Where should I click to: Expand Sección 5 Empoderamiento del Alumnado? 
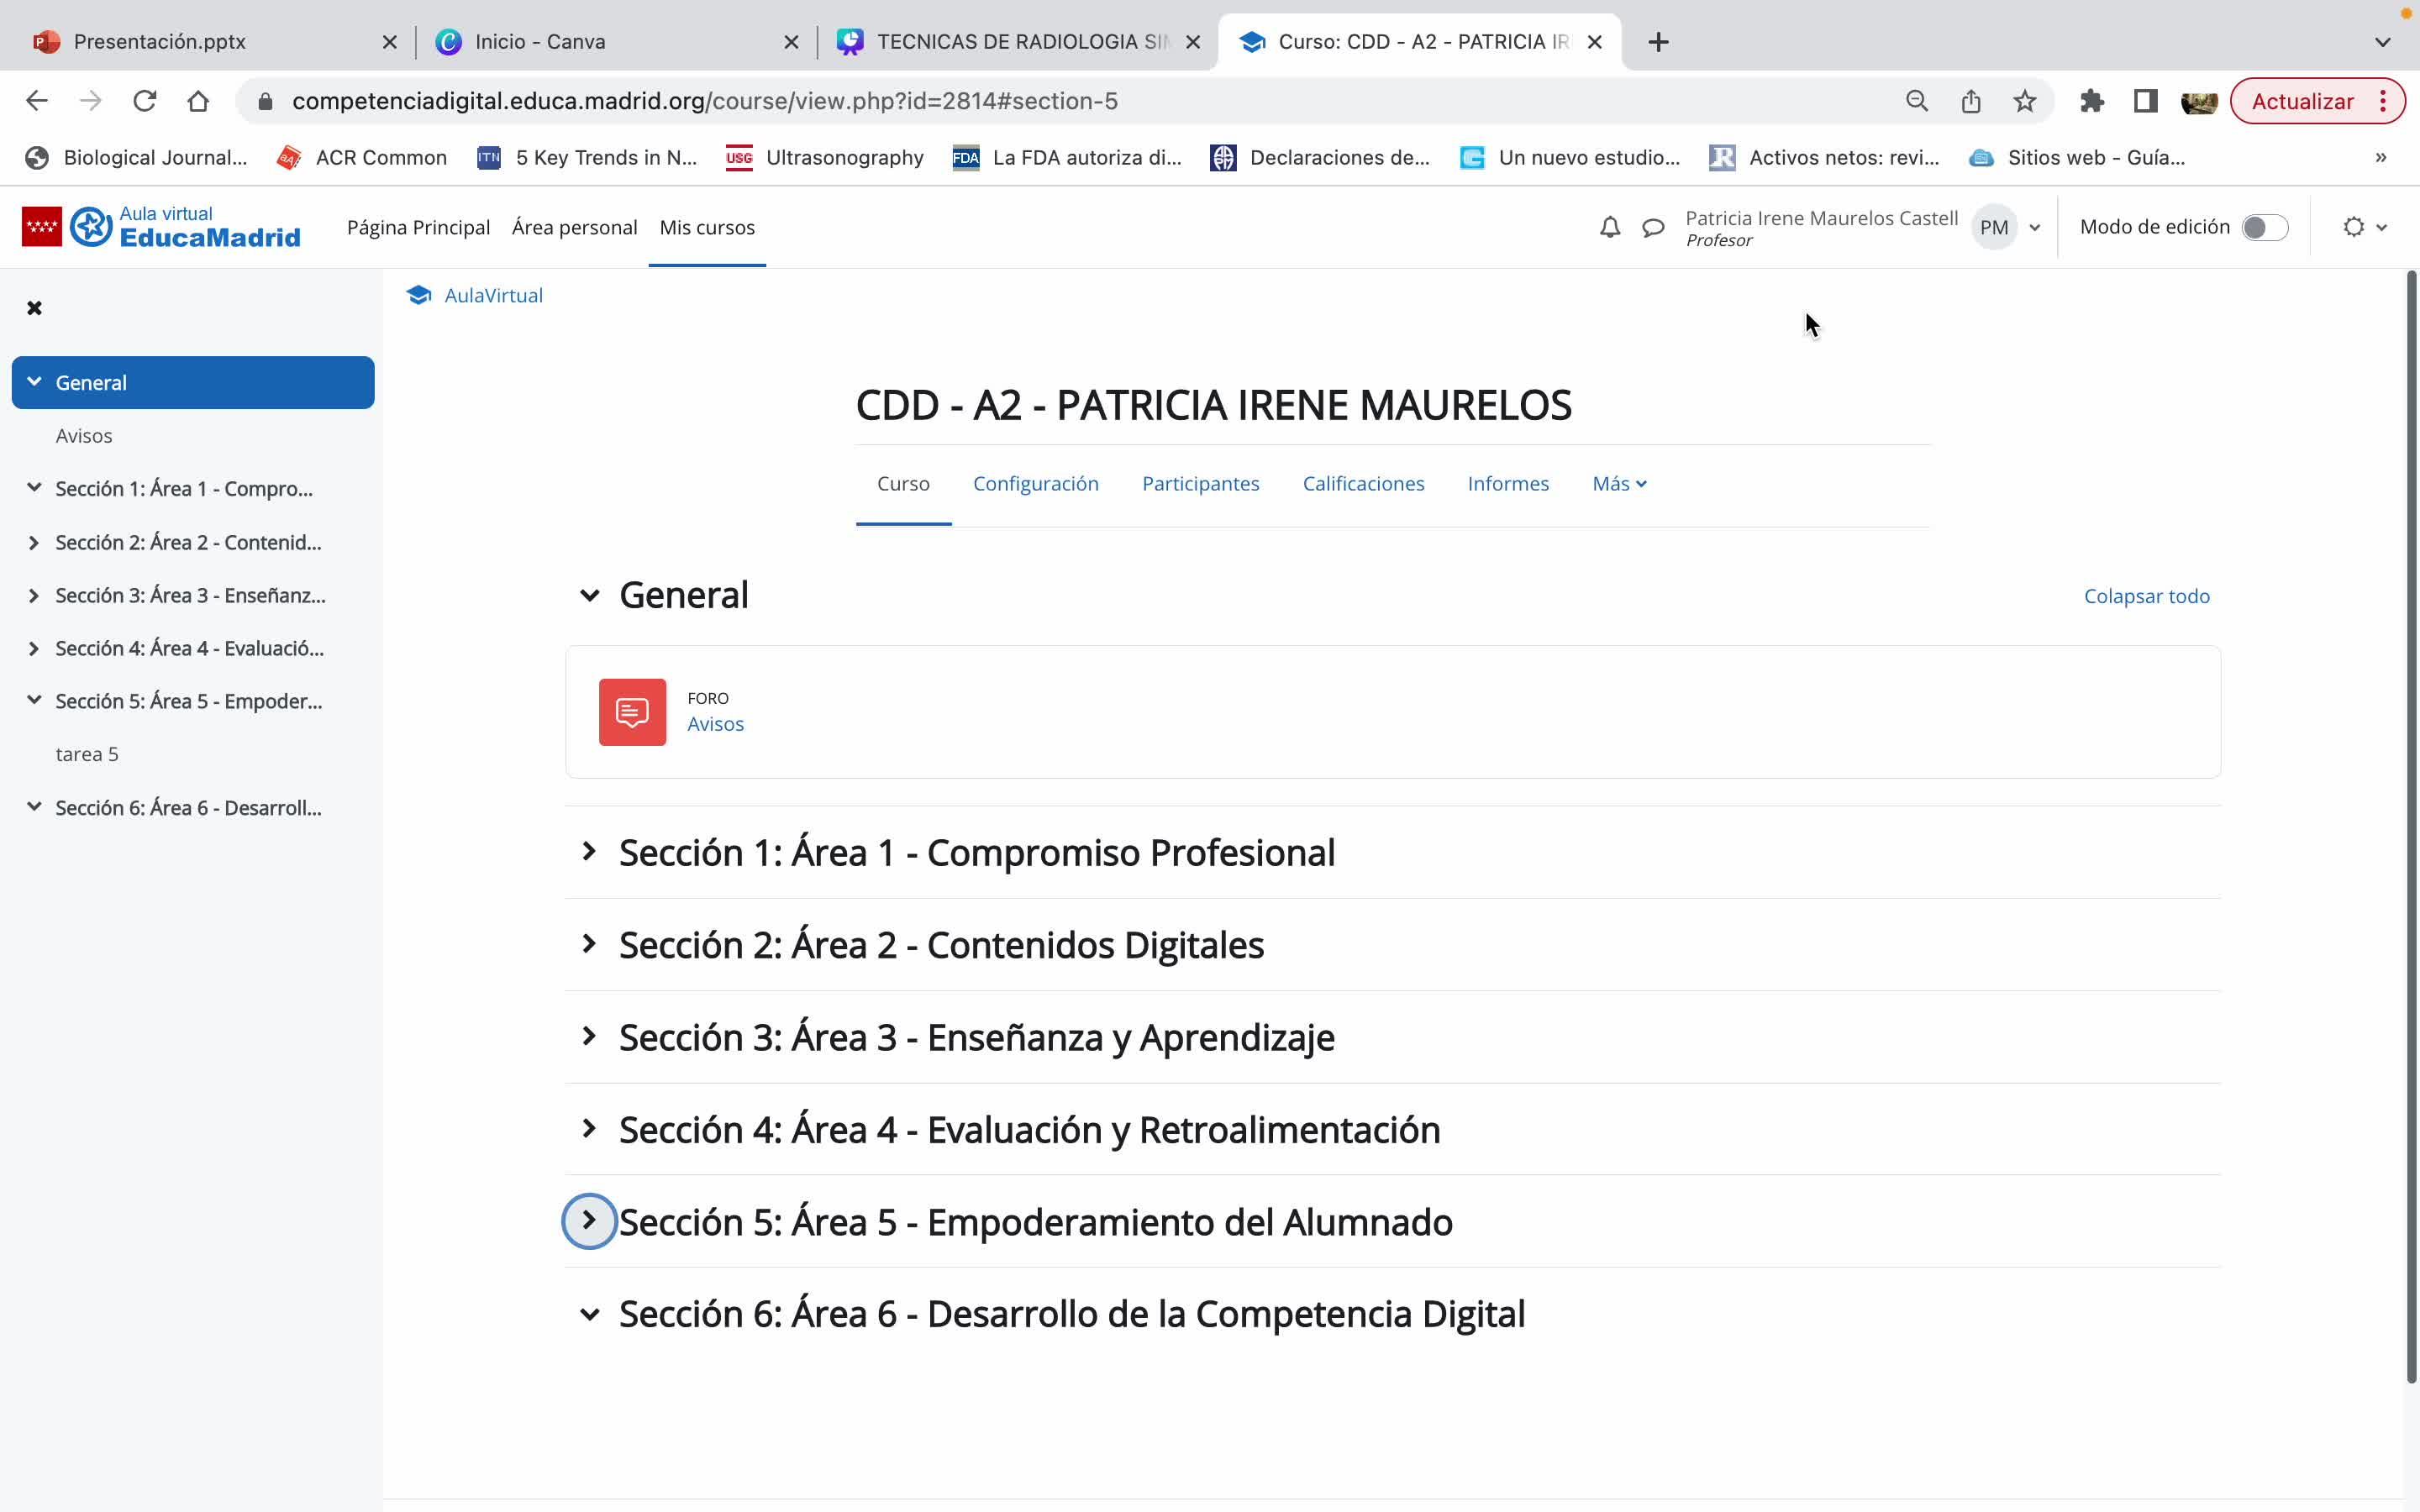(x=589, y=1221)
